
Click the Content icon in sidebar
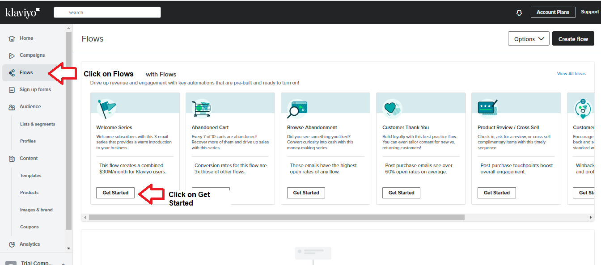click(x=12, y=159)
